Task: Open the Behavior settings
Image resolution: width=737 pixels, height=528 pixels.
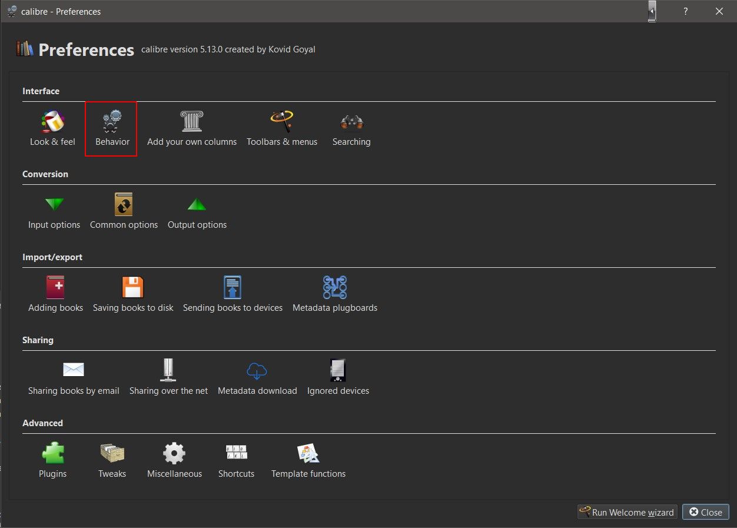Action: click(111, 129)
